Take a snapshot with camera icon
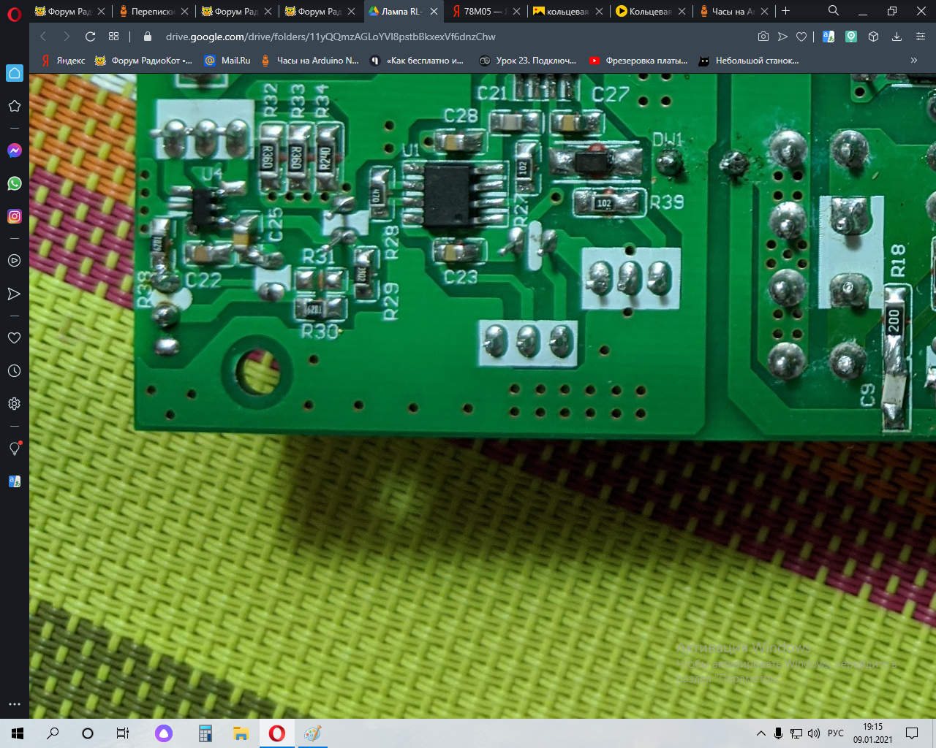Viewport: 936px width, 748px height. [763, 37]
